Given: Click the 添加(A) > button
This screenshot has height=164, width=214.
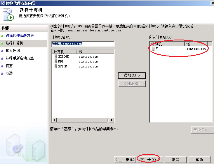Looking at the screenshot, I should (132, 76).
